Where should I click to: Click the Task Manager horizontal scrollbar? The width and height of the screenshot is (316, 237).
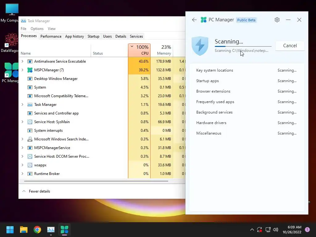click(96, 181)
